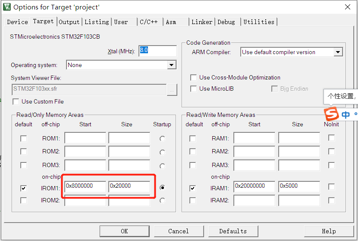Image resolution: width=358 pixels, height=241 pixels.
Task: Click the IRAM1 Size field 0x5000
Action: [x=299, y=186]
